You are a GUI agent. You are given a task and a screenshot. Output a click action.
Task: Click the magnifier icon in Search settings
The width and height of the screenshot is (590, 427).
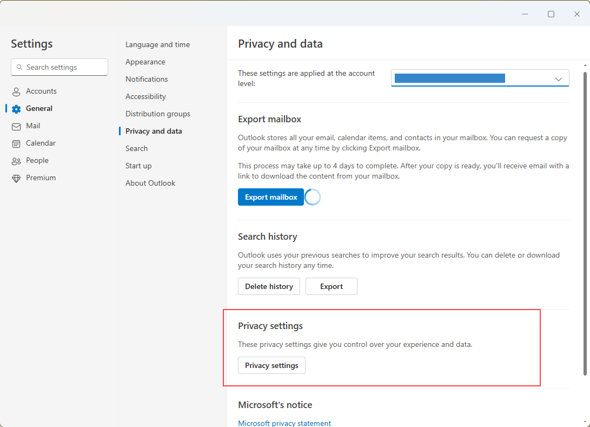[x=19, y=67]
